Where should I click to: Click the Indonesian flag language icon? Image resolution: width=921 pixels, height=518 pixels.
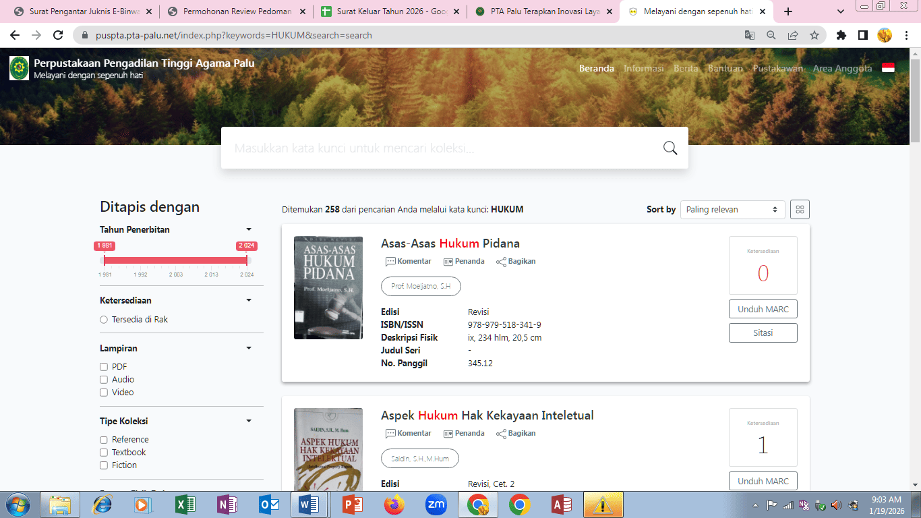[x=888, y=68]
